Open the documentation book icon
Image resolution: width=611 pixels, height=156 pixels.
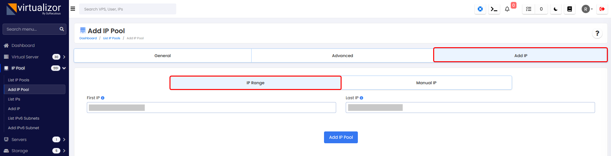click(x=569, y=9)
